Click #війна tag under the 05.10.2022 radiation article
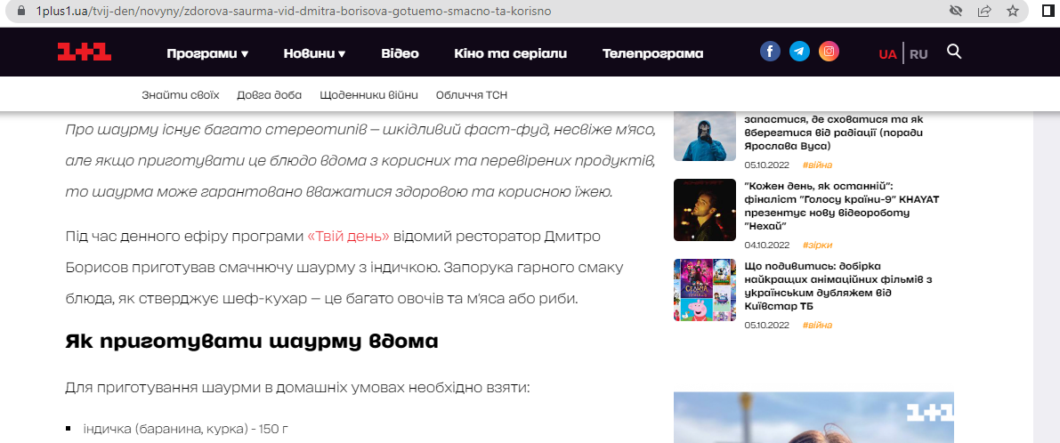The width and height of the screenshot is (1060, 443). click(817, 165)
